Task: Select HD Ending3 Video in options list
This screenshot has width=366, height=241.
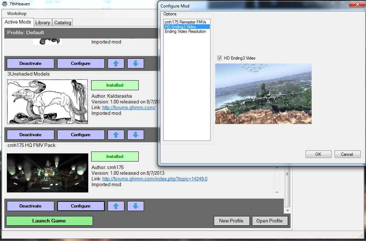Action: (187, 27)
